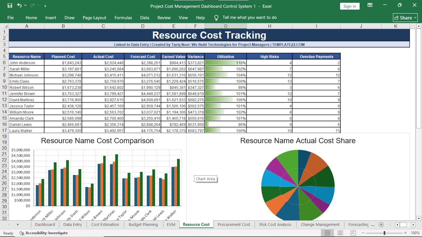Click the Redo arrow icon
This screenshot has width=422, height=237.
point(32,5)
